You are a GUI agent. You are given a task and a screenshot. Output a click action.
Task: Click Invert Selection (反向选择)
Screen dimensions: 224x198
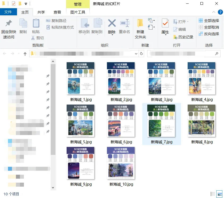tap(209, 34)
